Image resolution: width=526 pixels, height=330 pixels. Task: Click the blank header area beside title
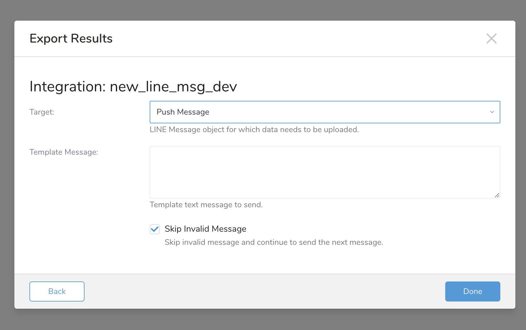tap(297, 39)
